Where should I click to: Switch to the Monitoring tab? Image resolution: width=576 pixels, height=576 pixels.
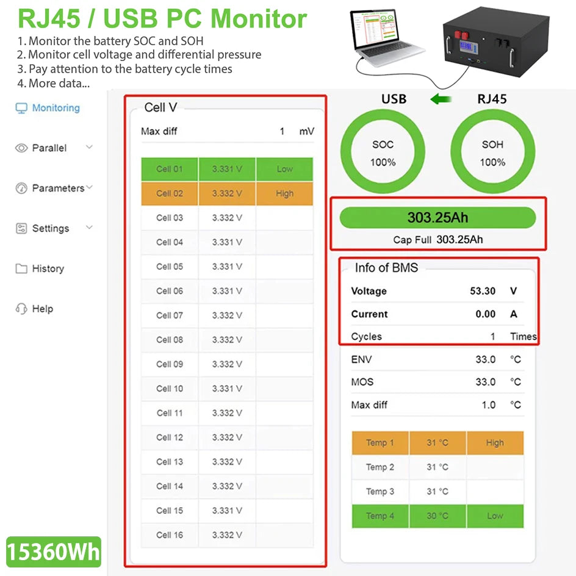[x=55, y=107]
